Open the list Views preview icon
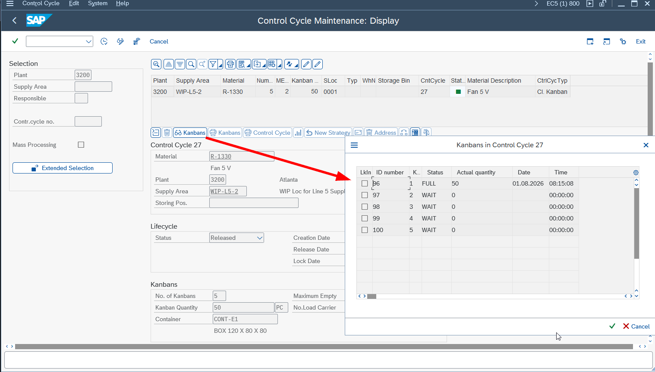 click(x=242, y=64)
